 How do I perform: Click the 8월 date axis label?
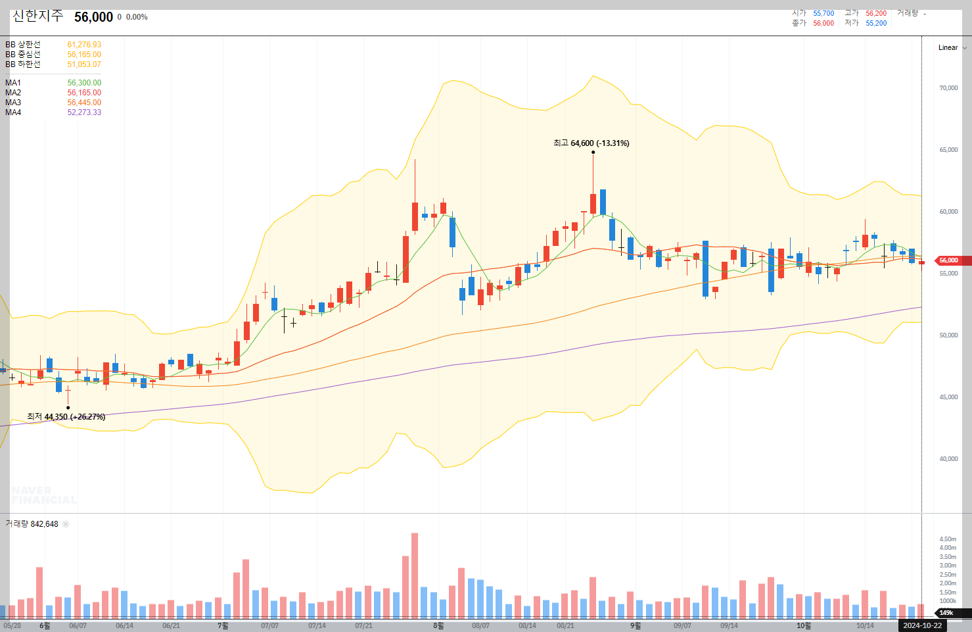[438, 625]
